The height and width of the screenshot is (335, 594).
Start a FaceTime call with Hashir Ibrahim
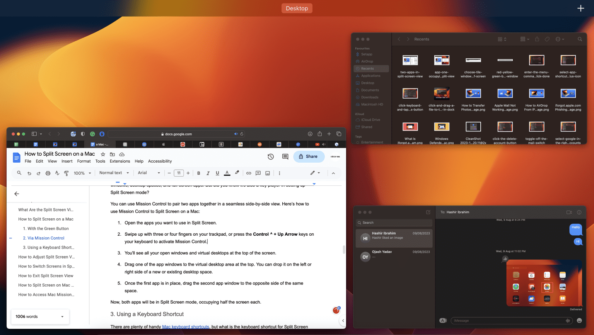[568, 212]
